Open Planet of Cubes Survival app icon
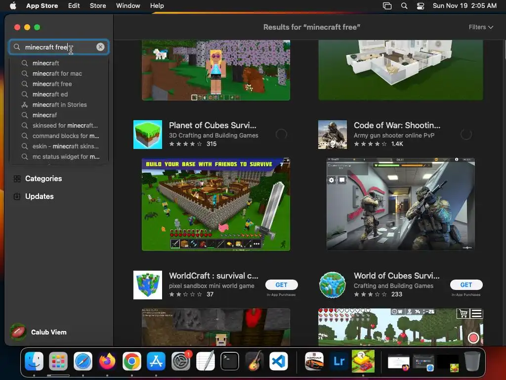 click(148, 135)
